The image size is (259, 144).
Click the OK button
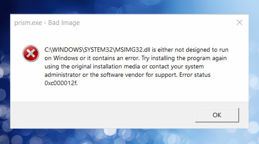217,115
